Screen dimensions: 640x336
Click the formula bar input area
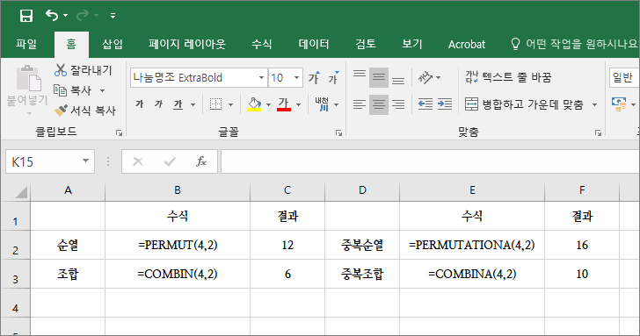[430, 161]
